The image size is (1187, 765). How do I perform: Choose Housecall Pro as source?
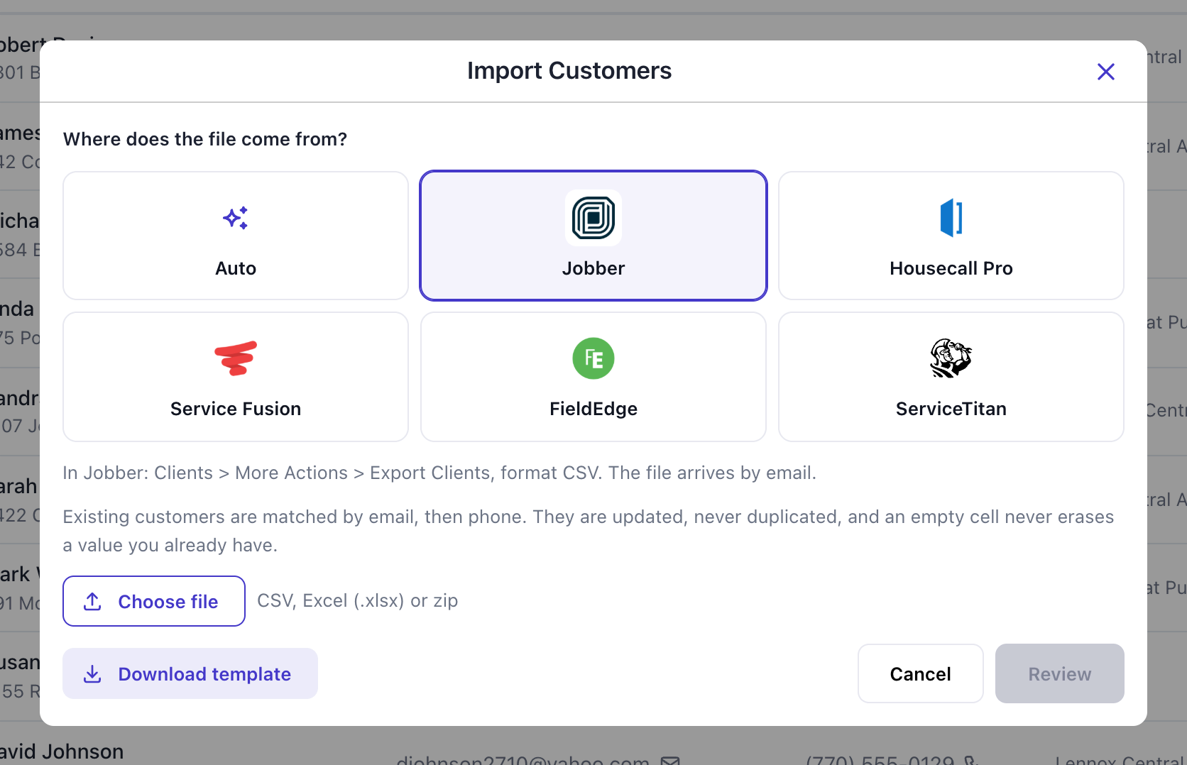tap(951, 236)
